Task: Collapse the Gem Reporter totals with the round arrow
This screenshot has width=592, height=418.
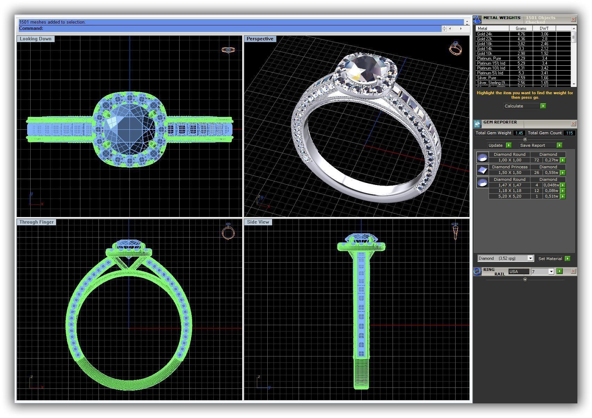Action: tap(525, 139)
